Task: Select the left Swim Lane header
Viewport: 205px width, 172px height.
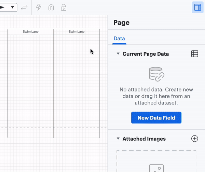Action: click(x=31, y=32)
